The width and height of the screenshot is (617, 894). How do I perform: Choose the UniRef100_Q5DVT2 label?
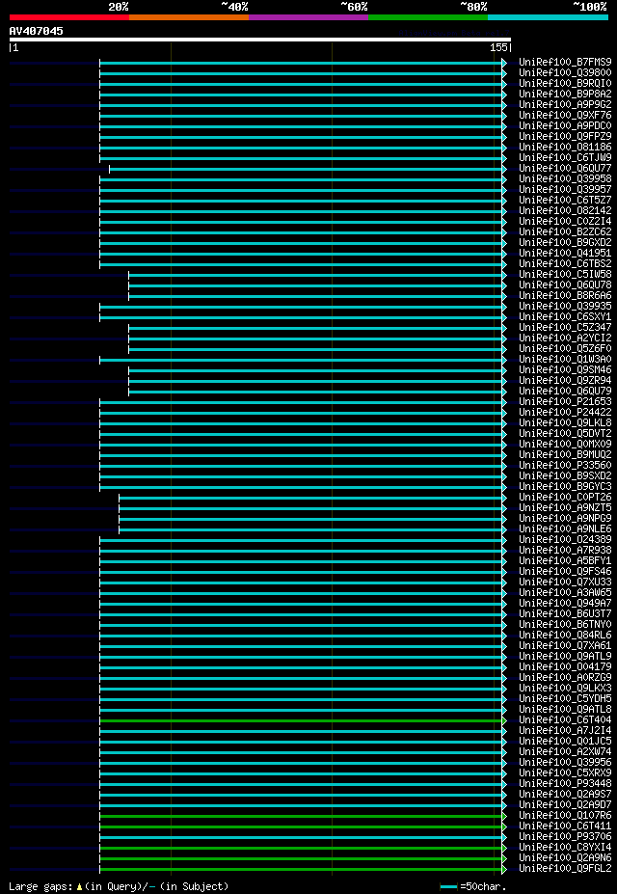[x=565, y=435]
